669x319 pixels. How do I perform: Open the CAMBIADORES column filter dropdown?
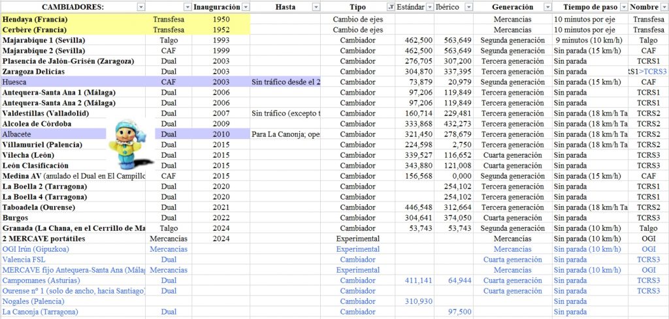(141, 7)
